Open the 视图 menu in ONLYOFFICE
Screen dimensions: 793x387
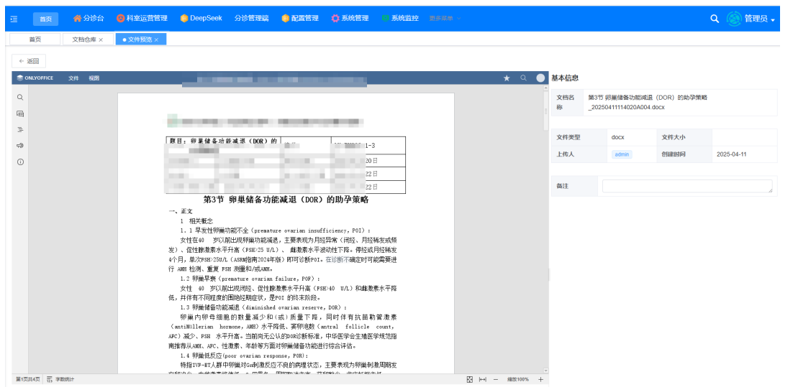pyautogui.click(x=94, y=78)
